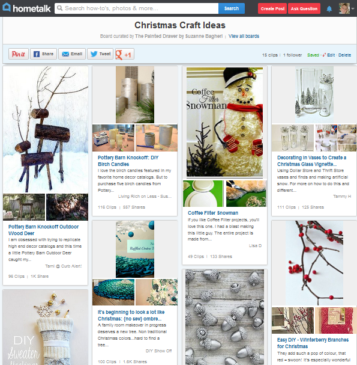
Task: Click the wood deer main photo
Action: pos(46,129)
